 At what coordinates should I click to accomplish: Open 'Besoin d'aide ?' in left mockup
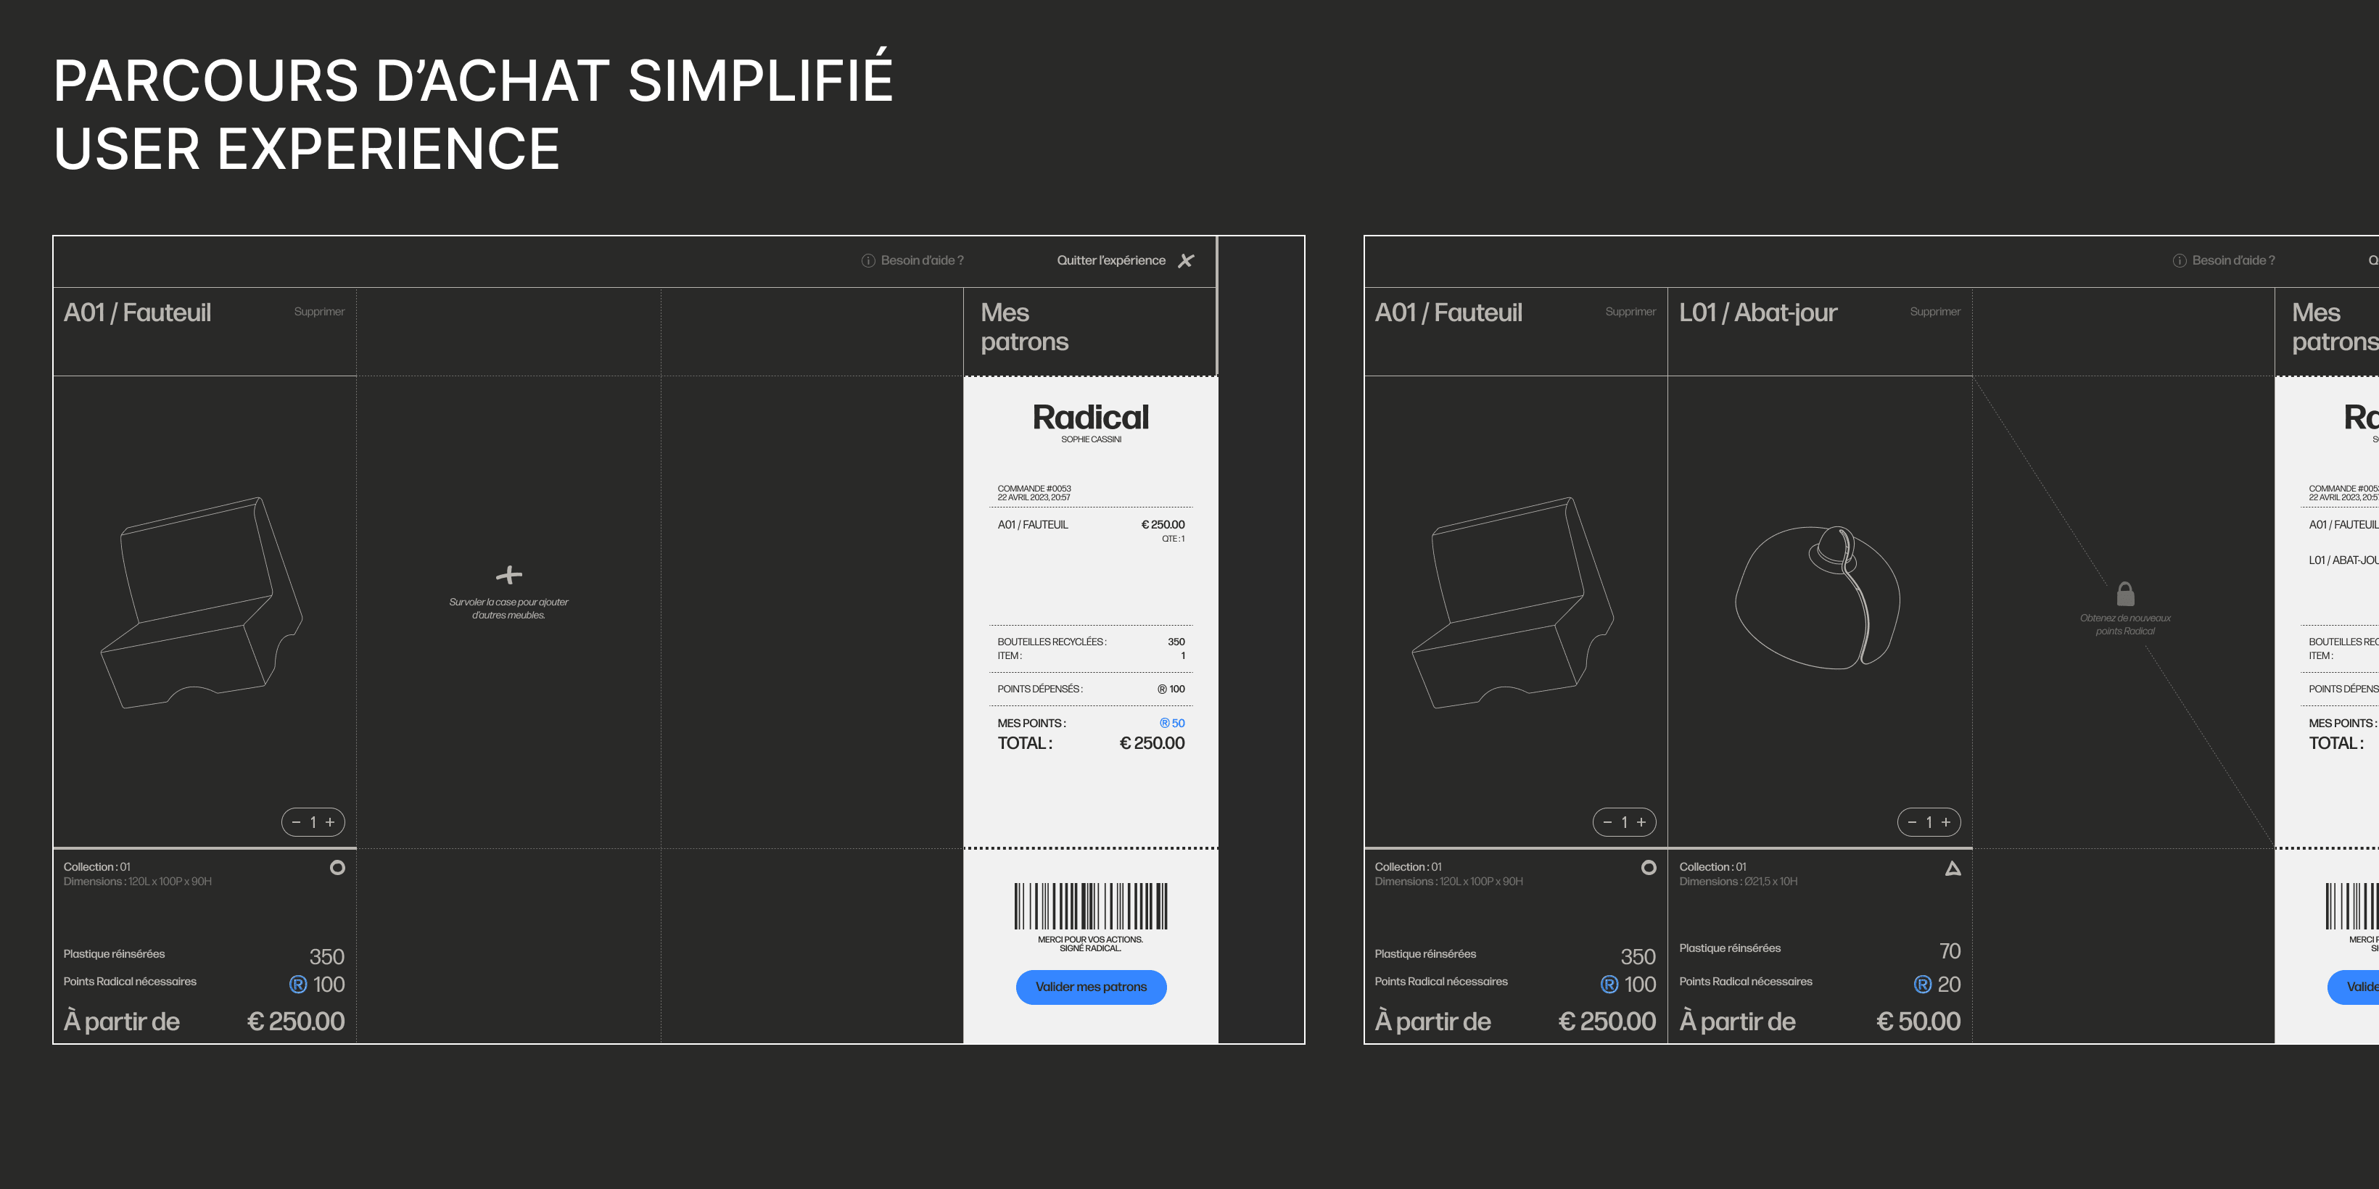[922, 260]
